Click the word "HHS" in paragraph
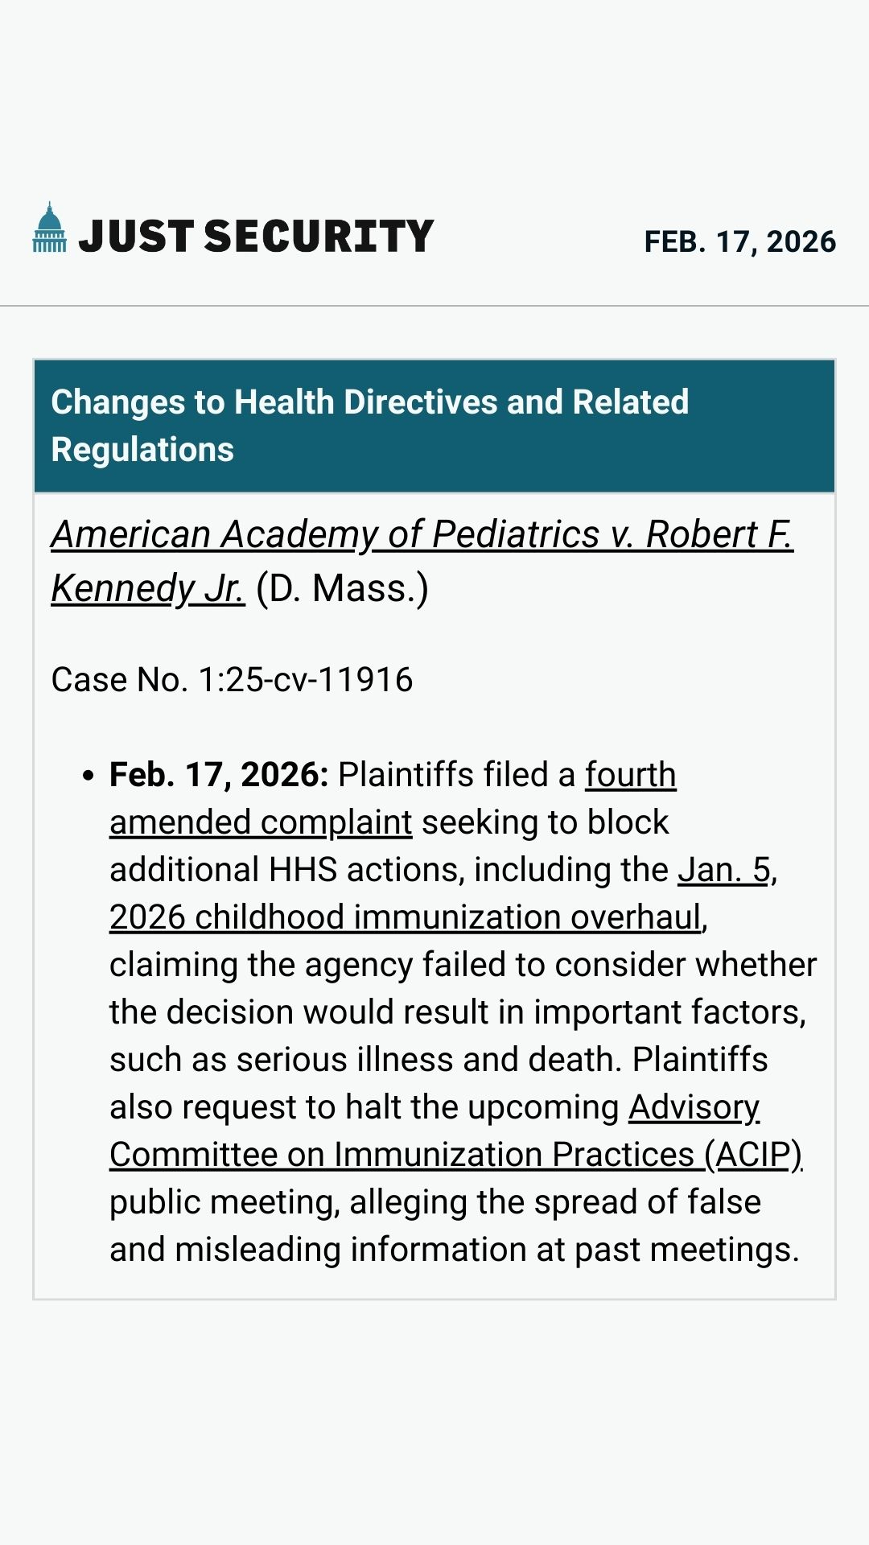The width and height of the screenshot is (869, 1545). tap(303, 870)
